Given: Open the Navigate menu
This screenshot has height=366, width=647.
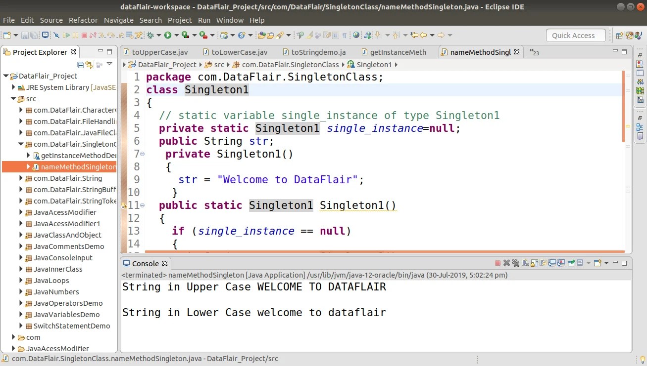Looking at the screenshot, I should pos(119,20).
